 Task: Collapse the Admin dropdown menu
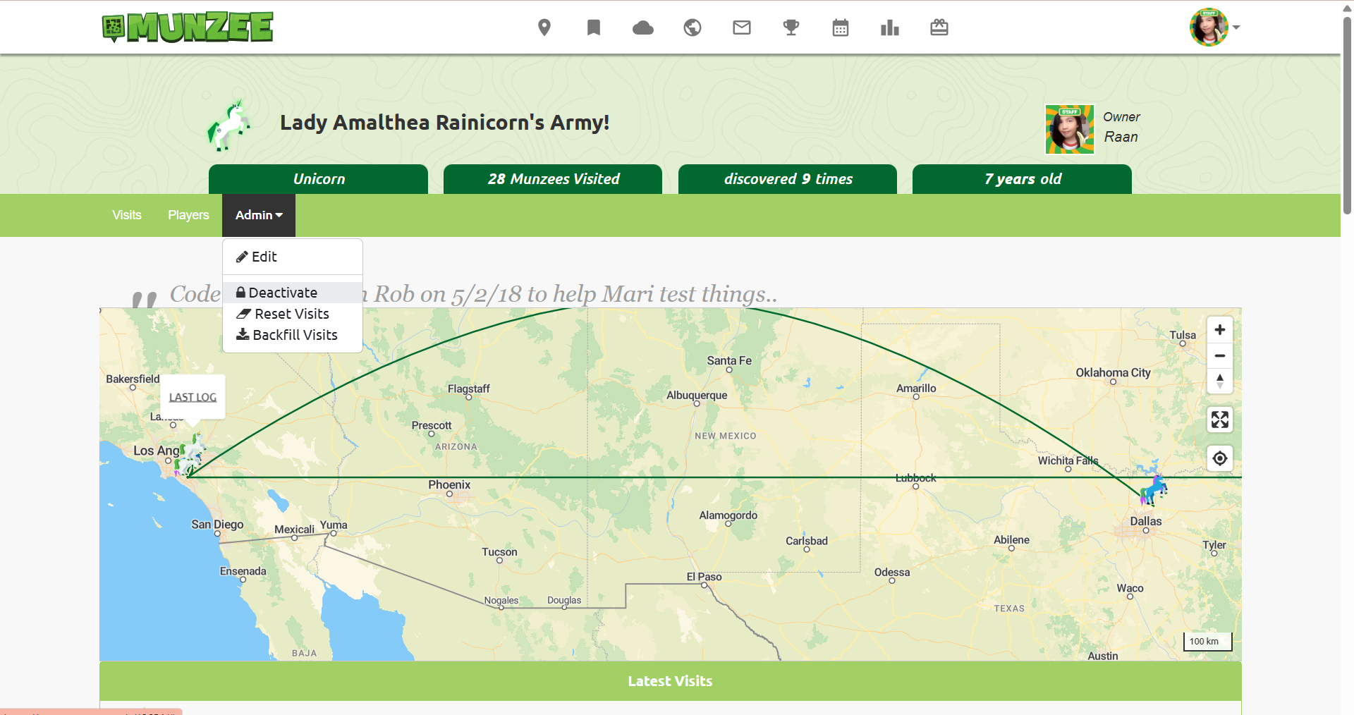pyautogui.click(x=258, y=215)
